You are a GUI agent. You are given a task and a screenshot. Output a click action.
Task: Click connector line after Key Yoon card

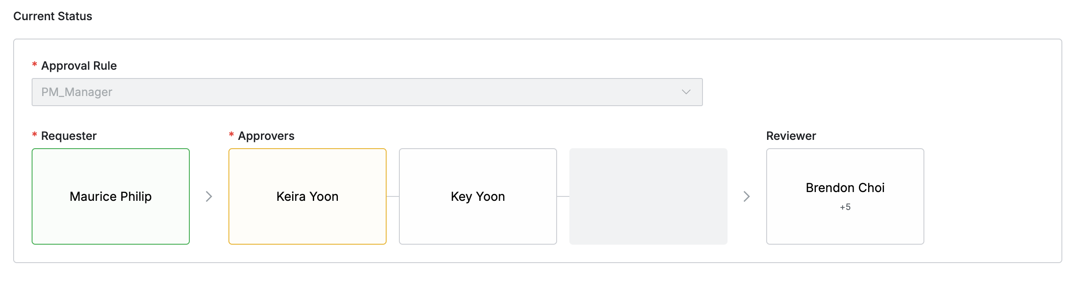(x=563, y=196)
